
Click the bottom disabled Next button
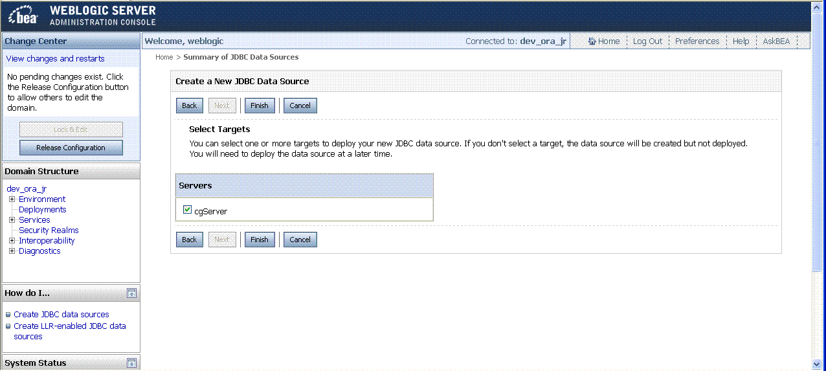coord(222,240)
